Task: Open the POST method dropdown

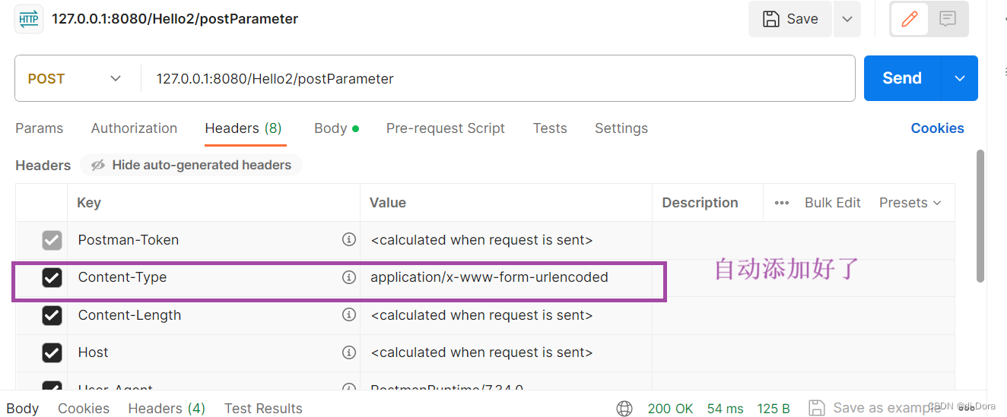Action: pyautogui.click(x=75, y=78)
